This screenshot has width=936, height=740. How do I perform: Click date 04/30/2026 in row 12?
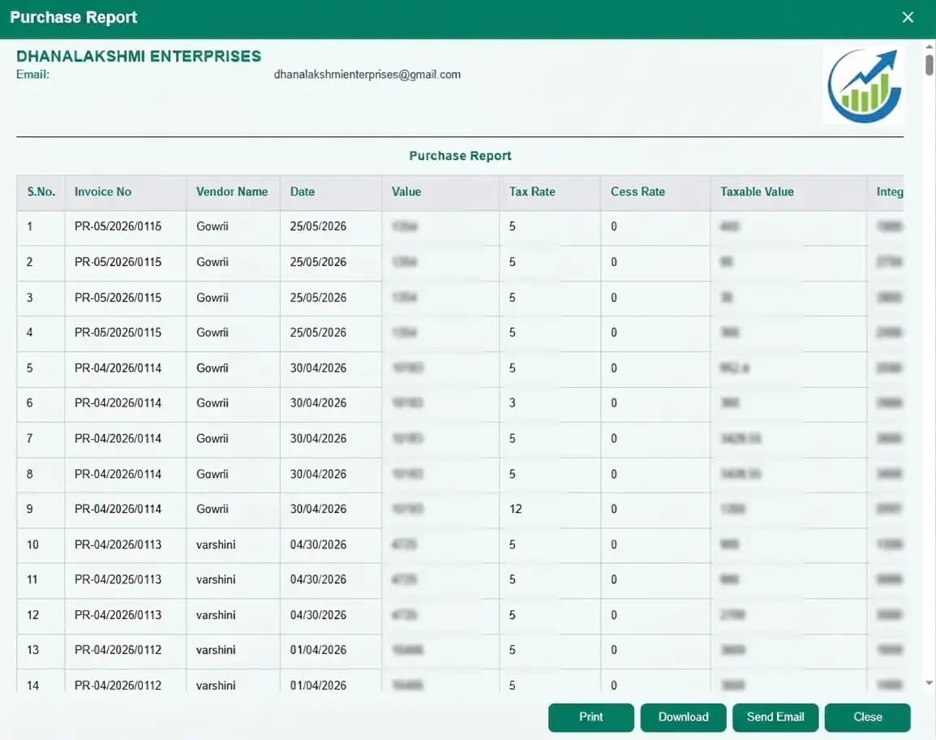[318, 615]
